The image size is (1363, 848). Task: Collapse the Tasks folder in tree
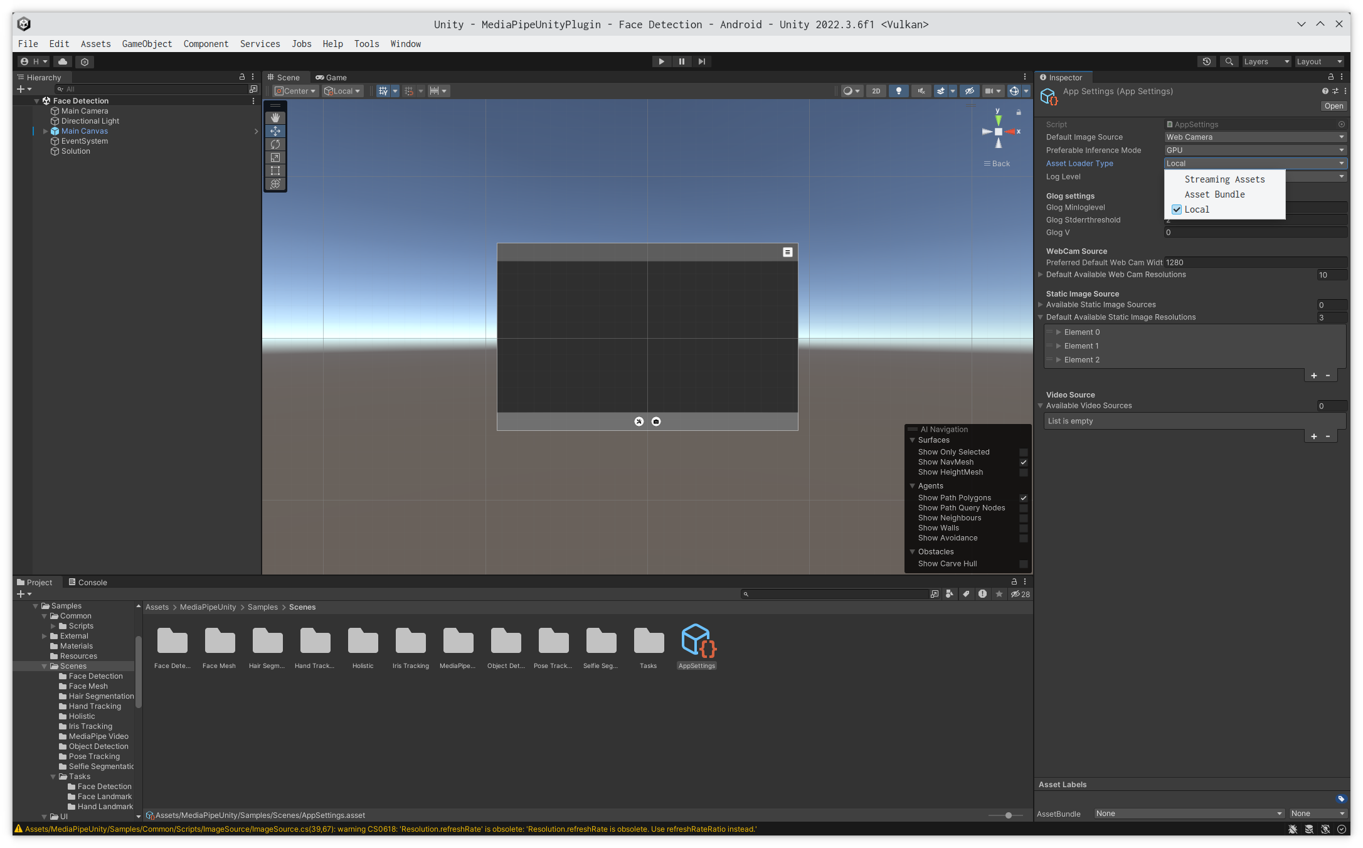(x=53, y=776)
